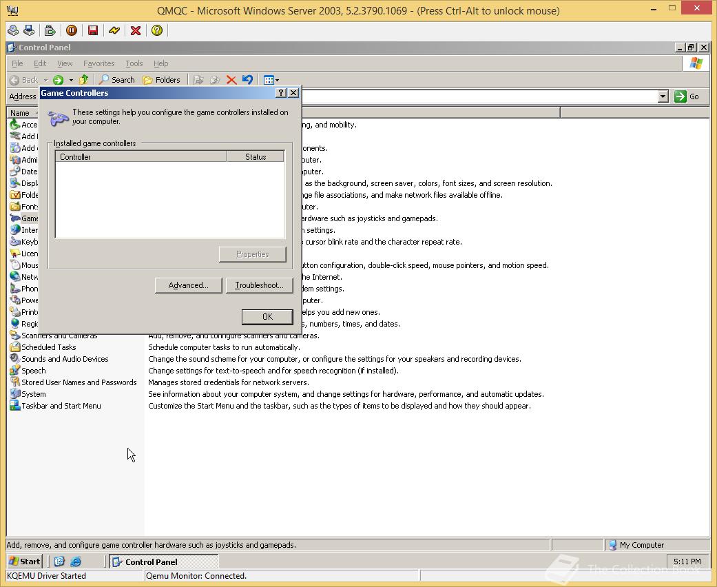Click the Name column header in Control Panel
Screen dimensions: 717x587
[x=23, y=113]
